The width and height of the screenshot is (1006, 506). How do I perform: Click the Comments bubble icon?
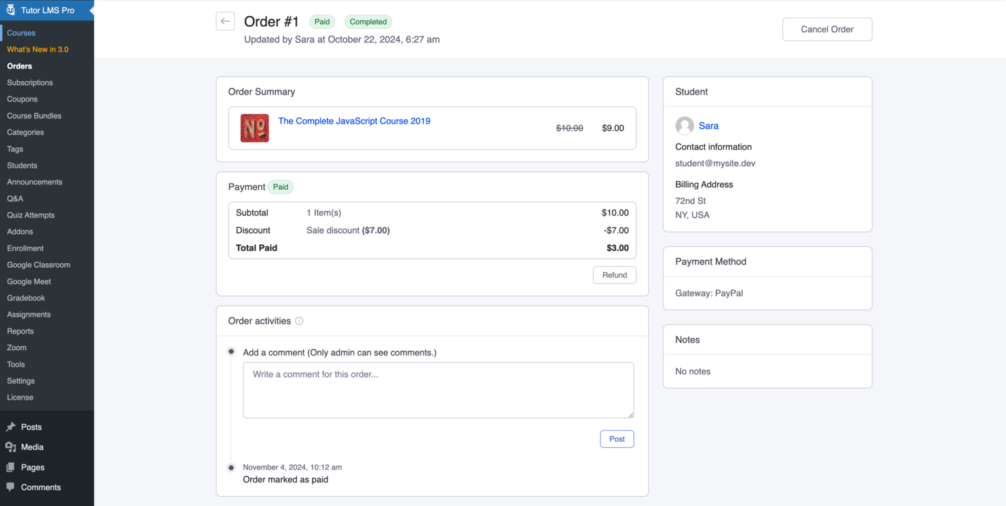point(10,487)
